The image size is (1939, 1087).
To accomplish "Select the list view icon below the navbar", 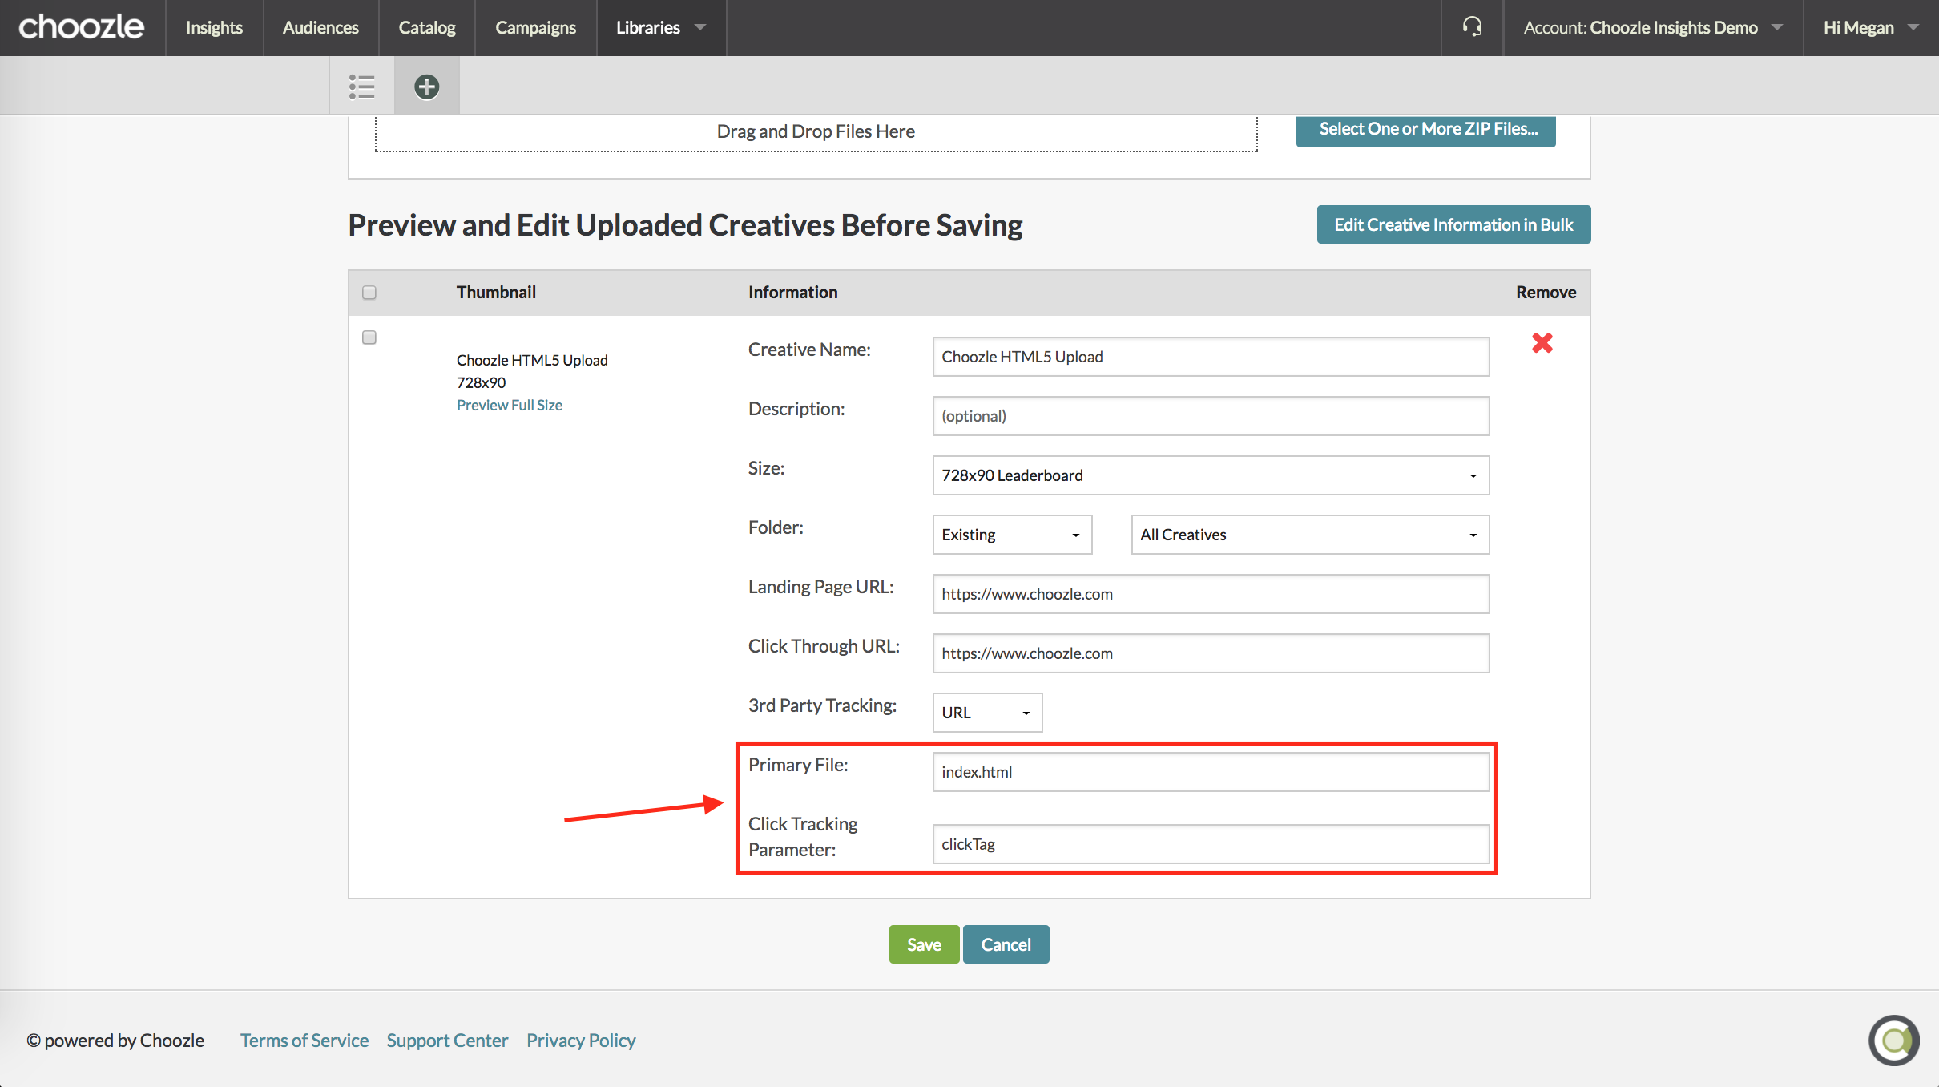I will click(361, 85).
